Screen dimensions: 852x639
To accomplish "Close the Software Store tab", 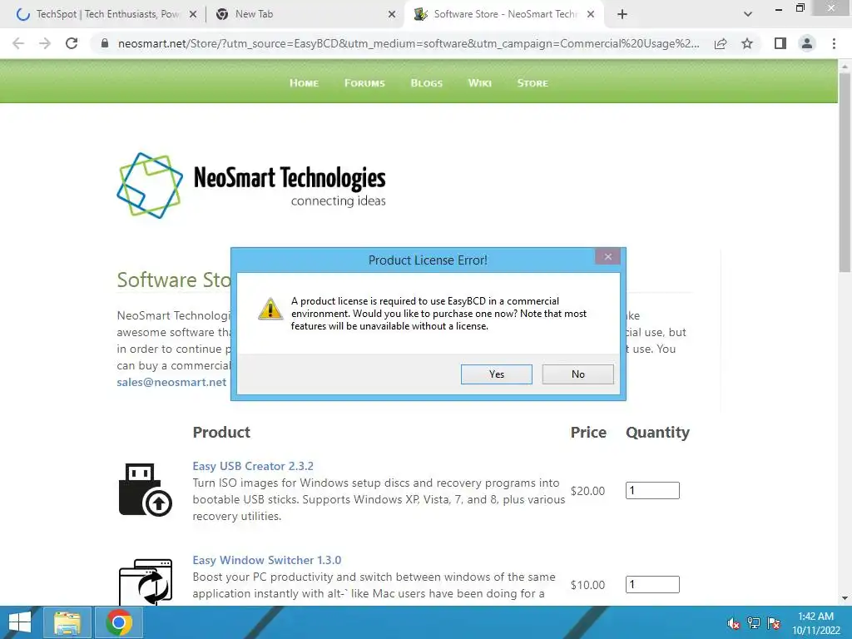I will [591, 15].
